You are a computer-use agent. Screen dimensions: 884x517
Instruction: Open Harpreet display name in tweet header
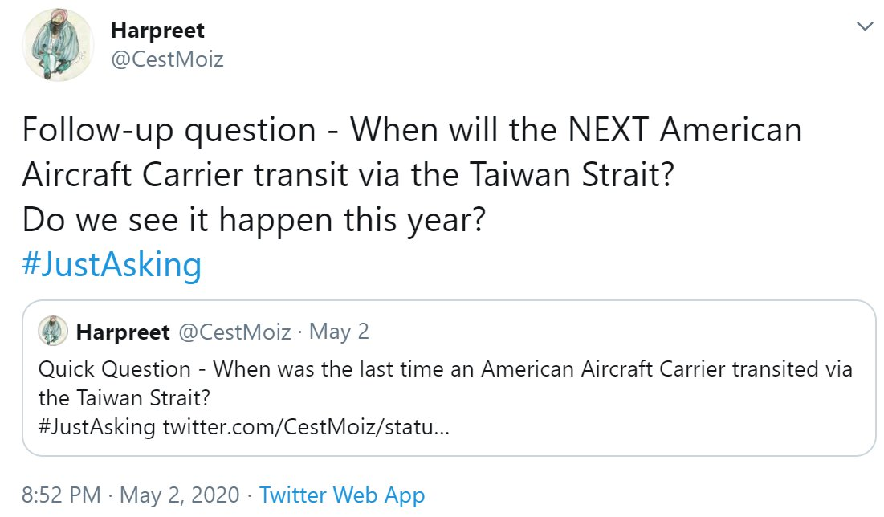click(157, 31)
